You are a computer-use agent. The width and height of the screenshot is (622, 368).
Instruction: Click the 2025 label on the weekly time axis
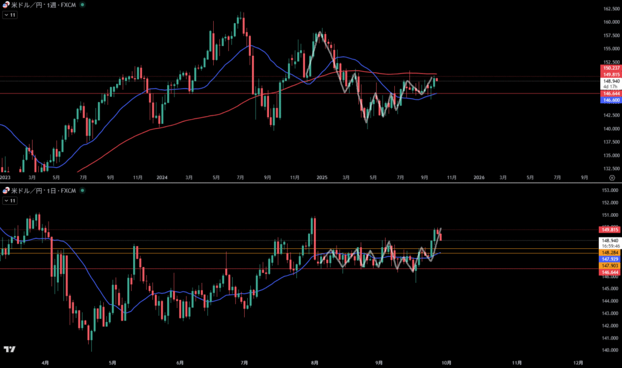click(x=322, y=177)
